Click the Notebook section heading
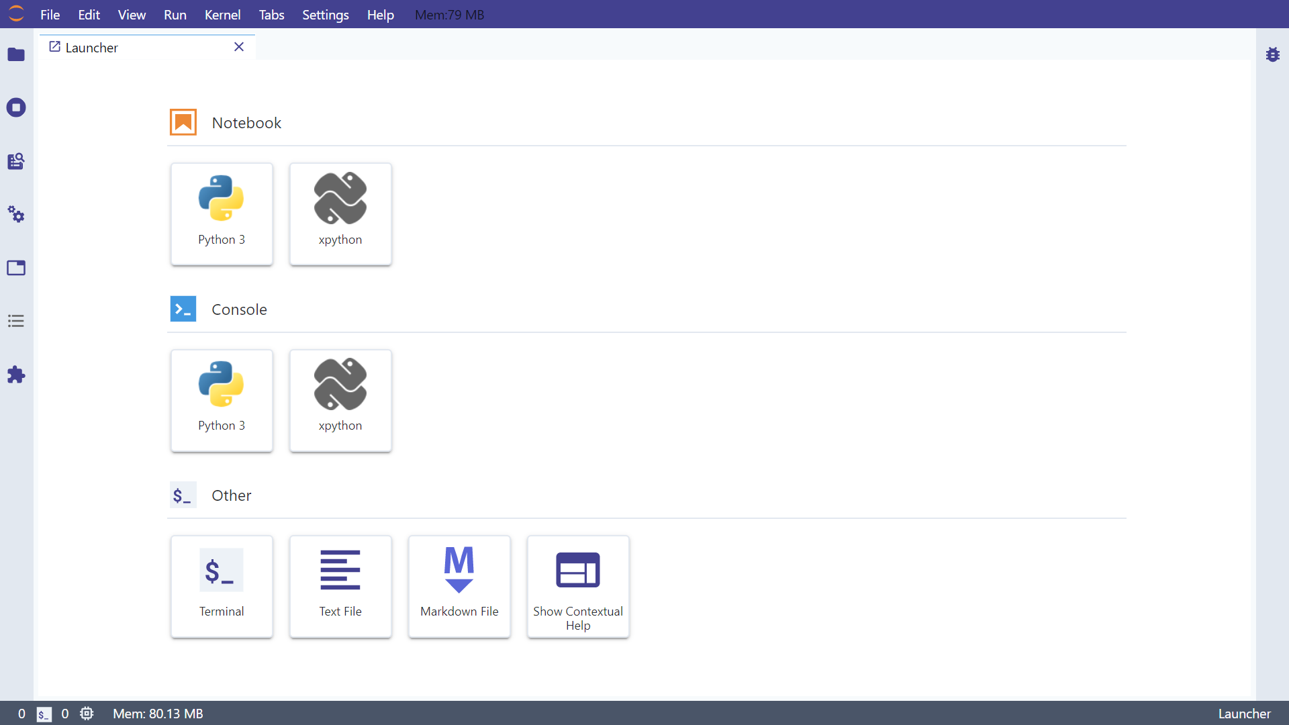Viewport: 1289px width, 725px height. click(246, 123)
